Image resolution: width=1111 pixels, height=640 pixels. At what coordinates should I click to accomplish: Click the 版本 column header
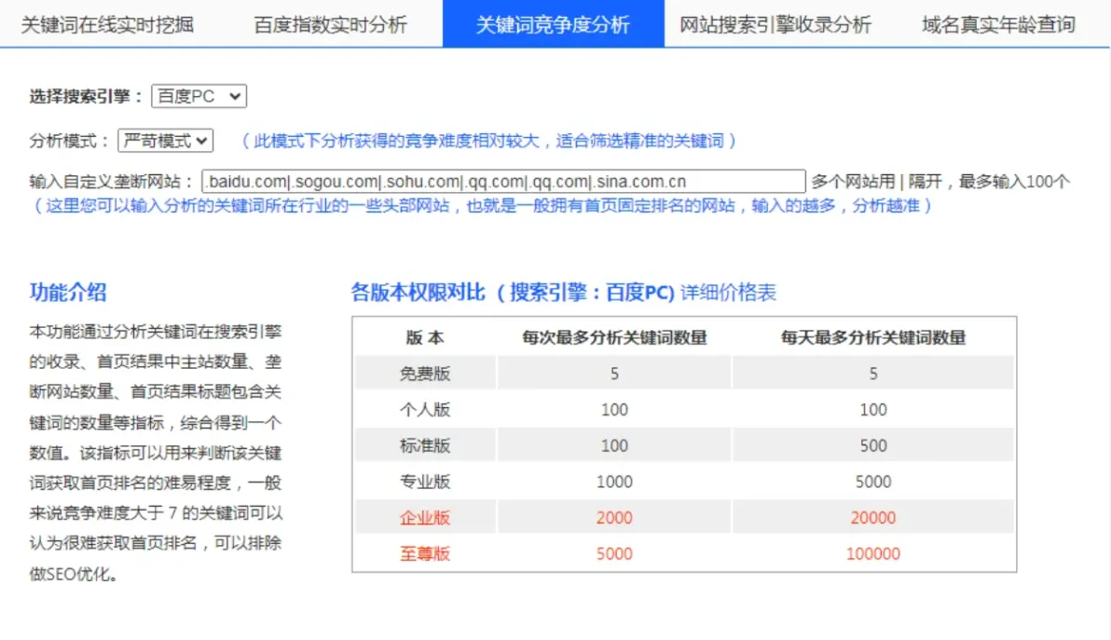(x=425, y=337)
